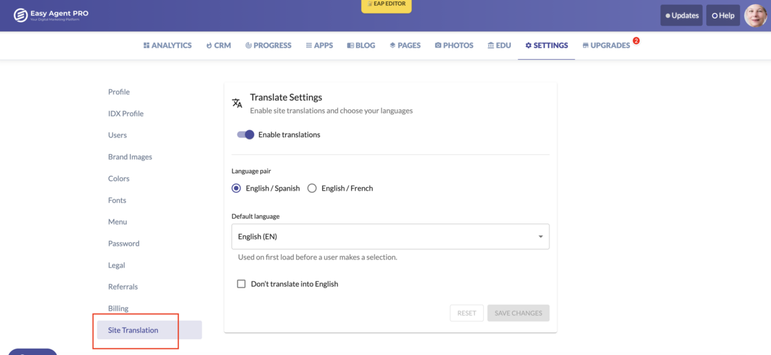Expand the Default language dropdown
This screenshot has width=771, height=355.
click(390, 237)
